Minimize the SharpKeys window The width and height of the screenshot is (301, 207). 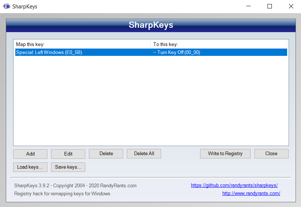249,6
